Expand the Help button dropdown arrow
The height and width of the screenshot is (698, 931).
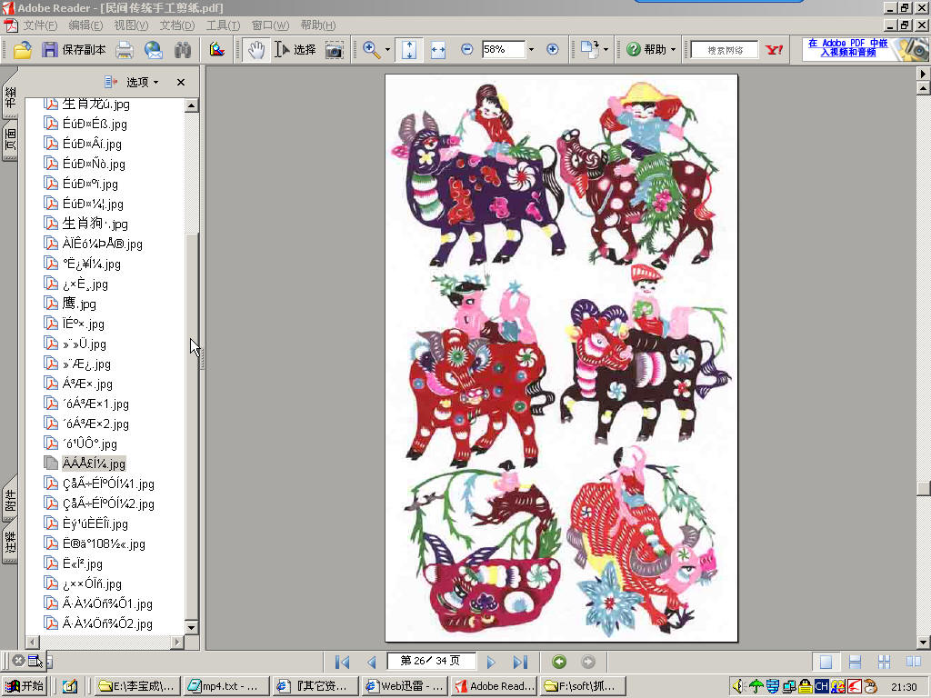(x=674, y=50)
